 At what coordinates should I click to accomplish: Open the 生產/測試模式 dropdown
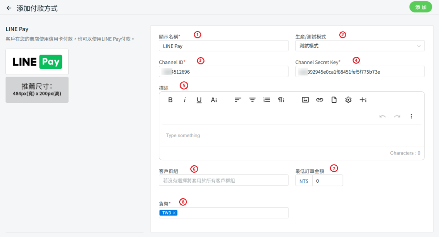pyautogui.click(x=360, y=46)
